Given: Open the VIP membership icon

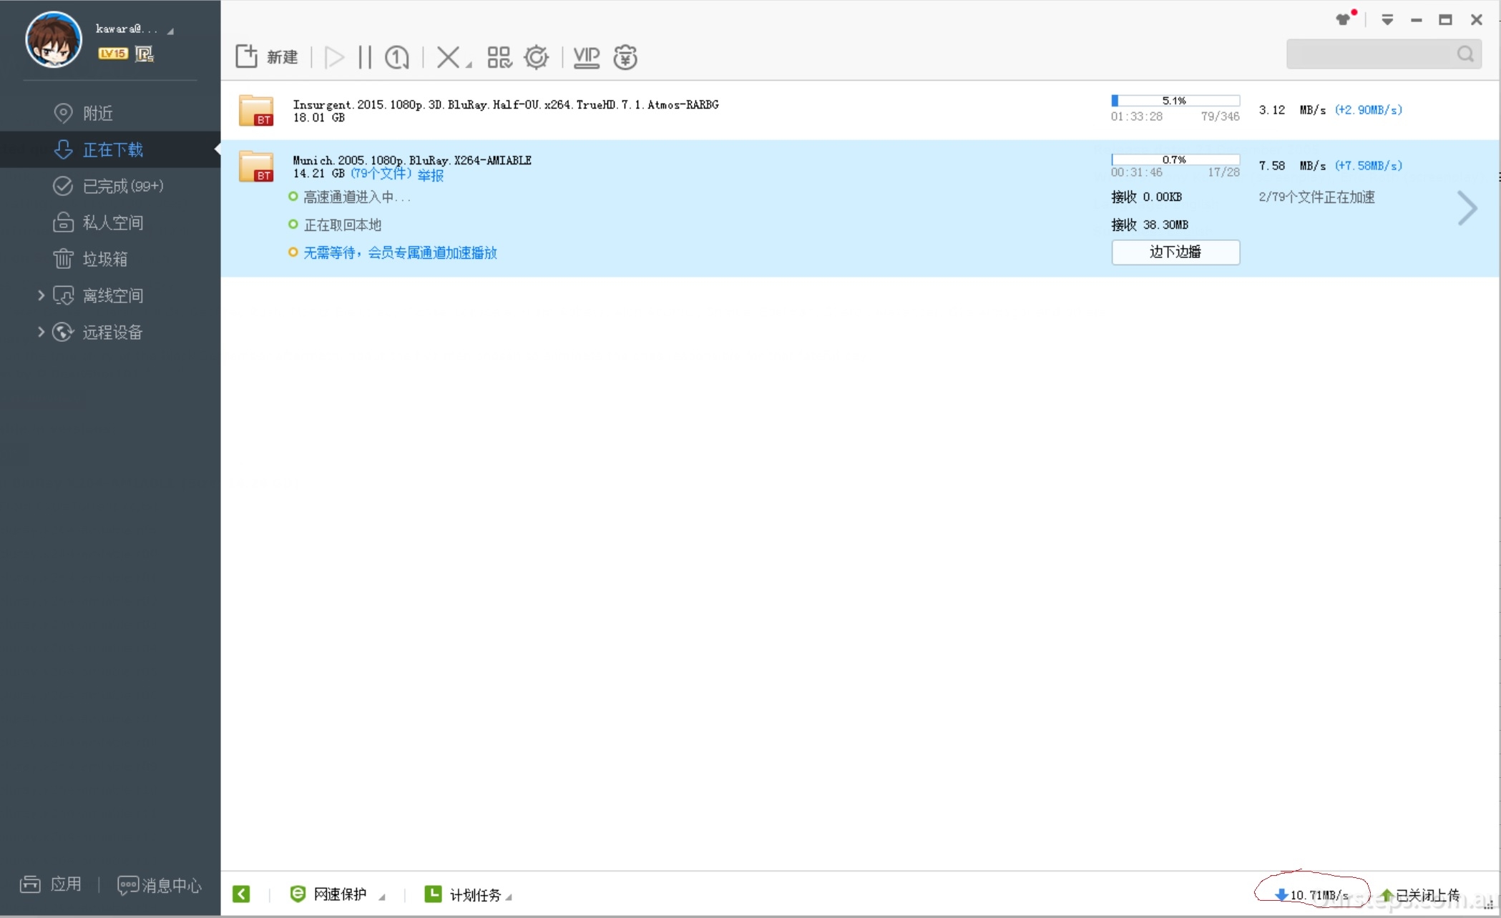Looking at the screenshot, I should [x=587, y=57].
